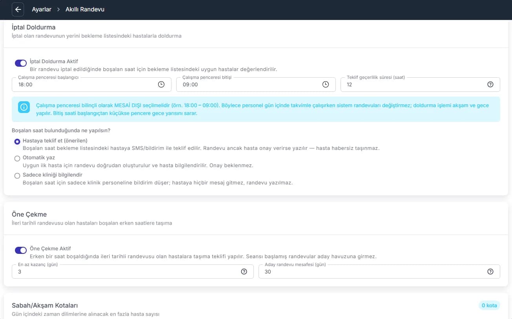Click the info icon in blue banner
512x319 pixels.
click(x=24, y=107)
